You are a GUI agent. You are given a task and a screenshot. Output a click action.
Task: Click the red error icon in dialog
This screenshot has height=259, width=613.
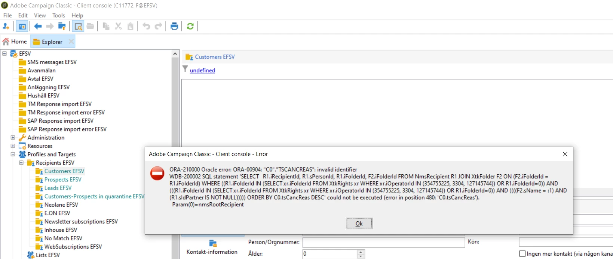point(157,174)
